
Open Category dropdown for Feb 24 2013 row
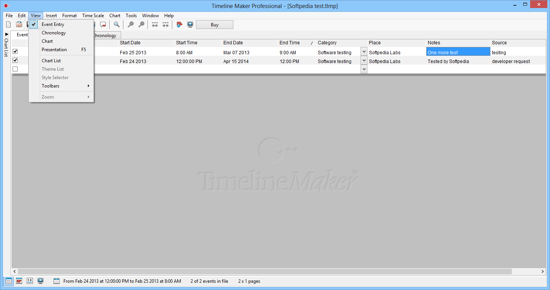[364, 61]
